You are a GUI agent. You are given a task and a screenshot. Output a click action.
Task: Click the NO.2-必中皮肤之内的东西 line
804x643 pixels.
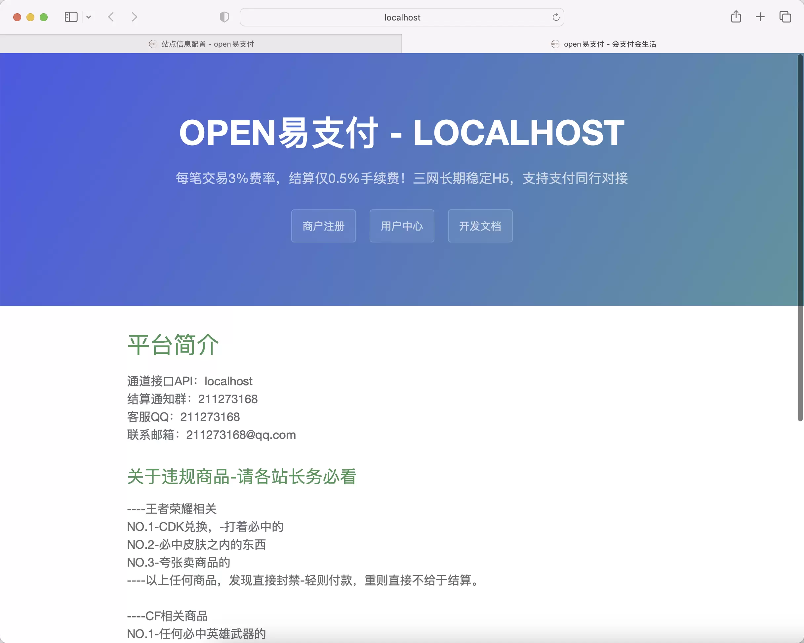[196, 544]
